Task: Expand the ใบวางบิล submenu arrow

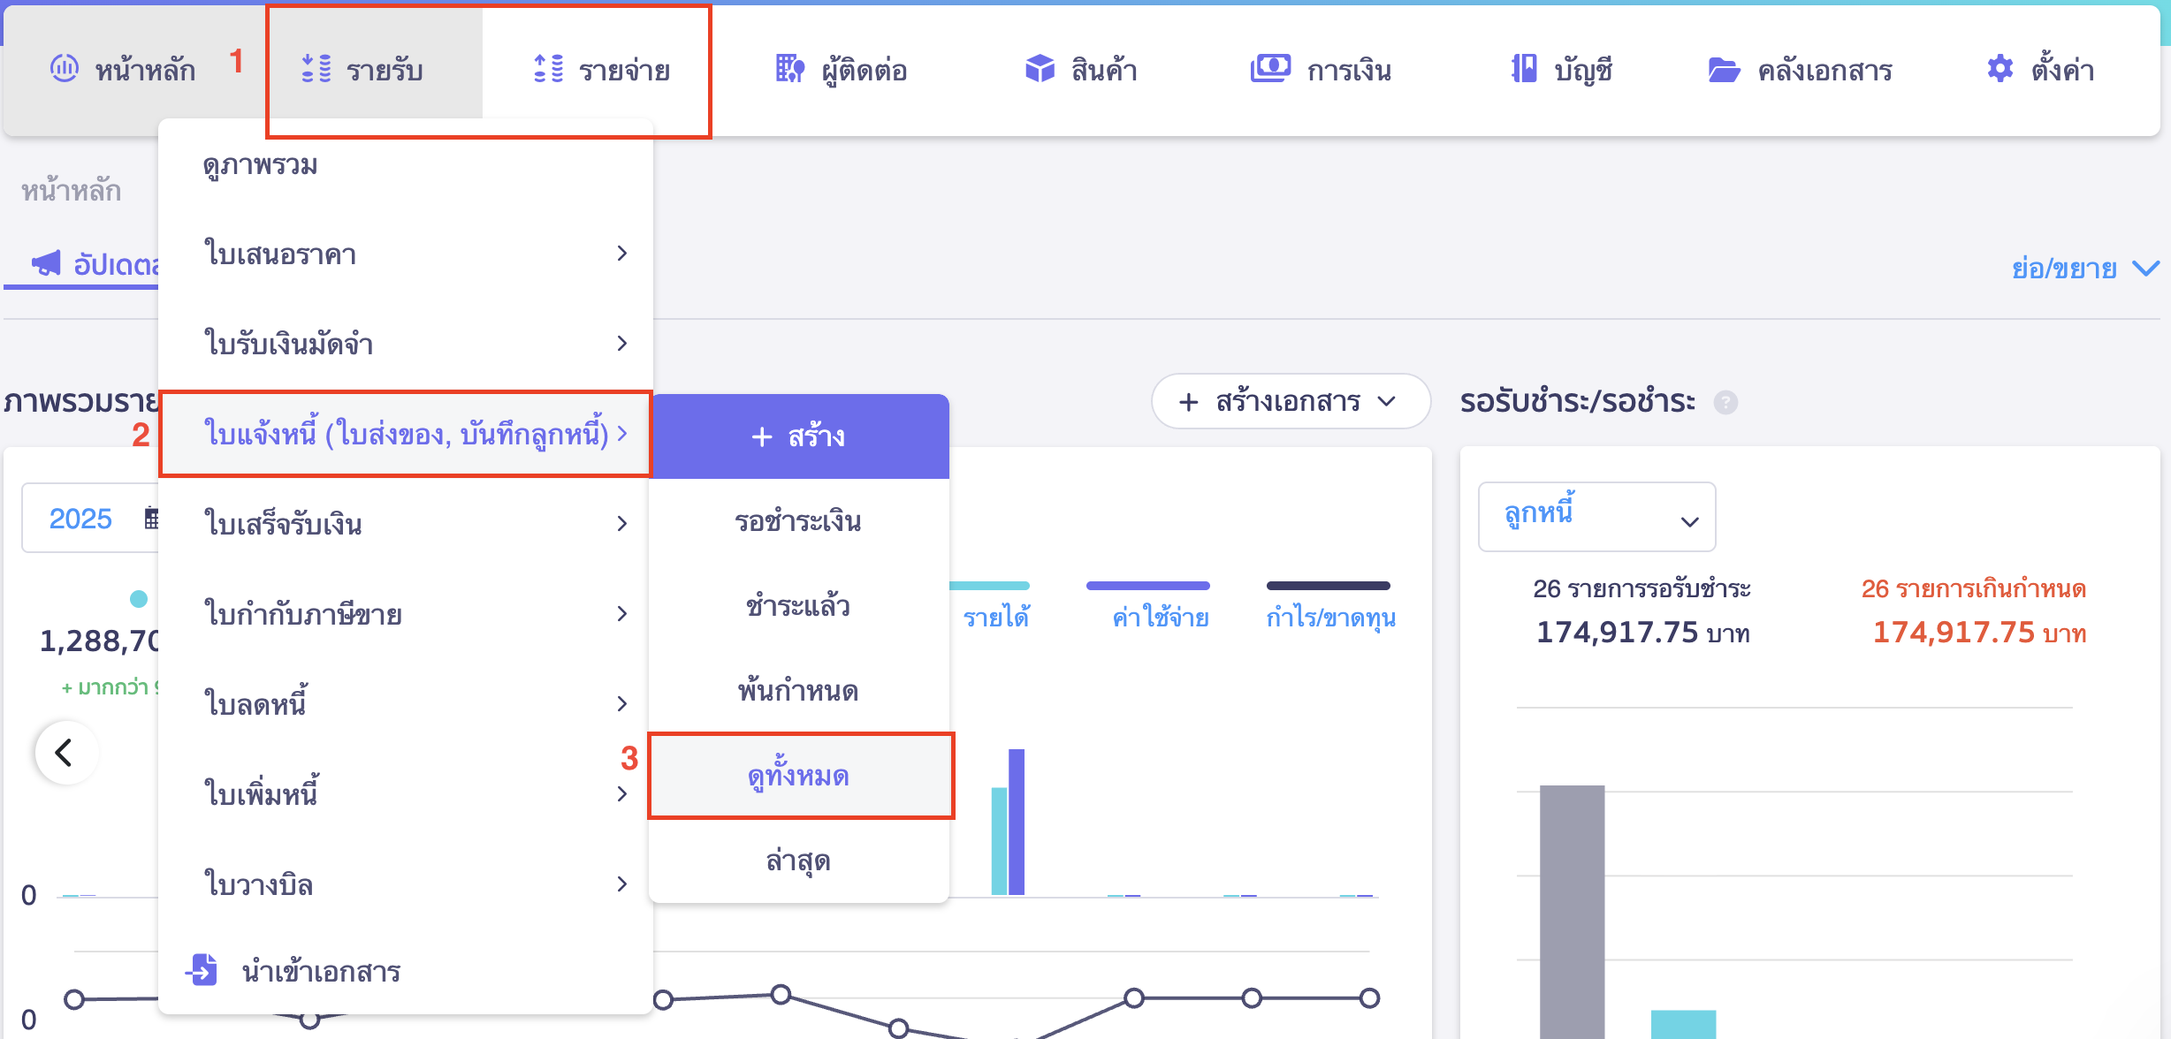Action: coord(622,884)
